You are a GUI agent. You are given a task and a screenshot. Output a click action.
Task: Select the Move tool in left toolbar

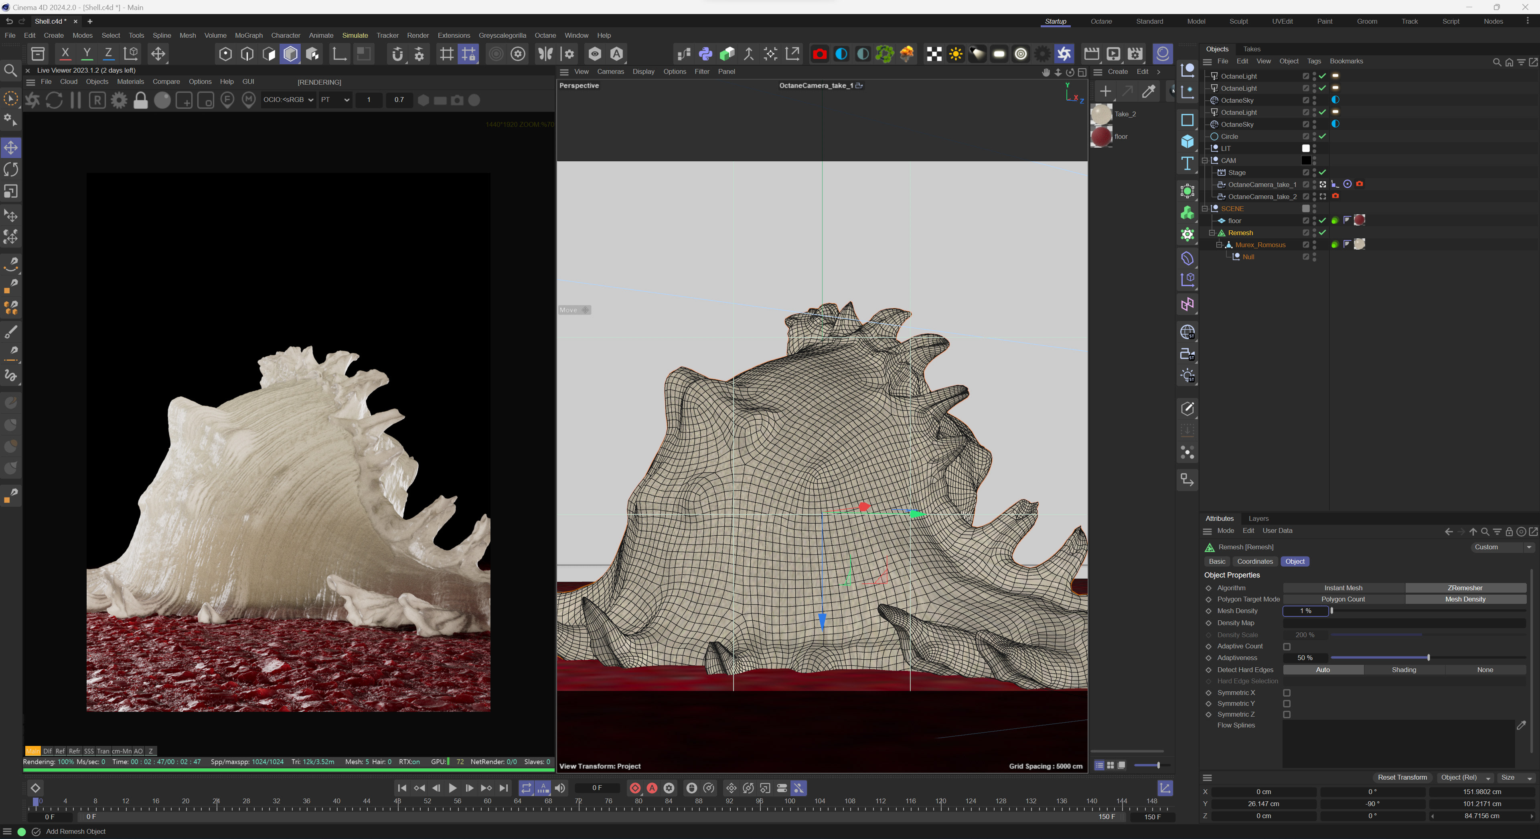click(x=11, y=148)
